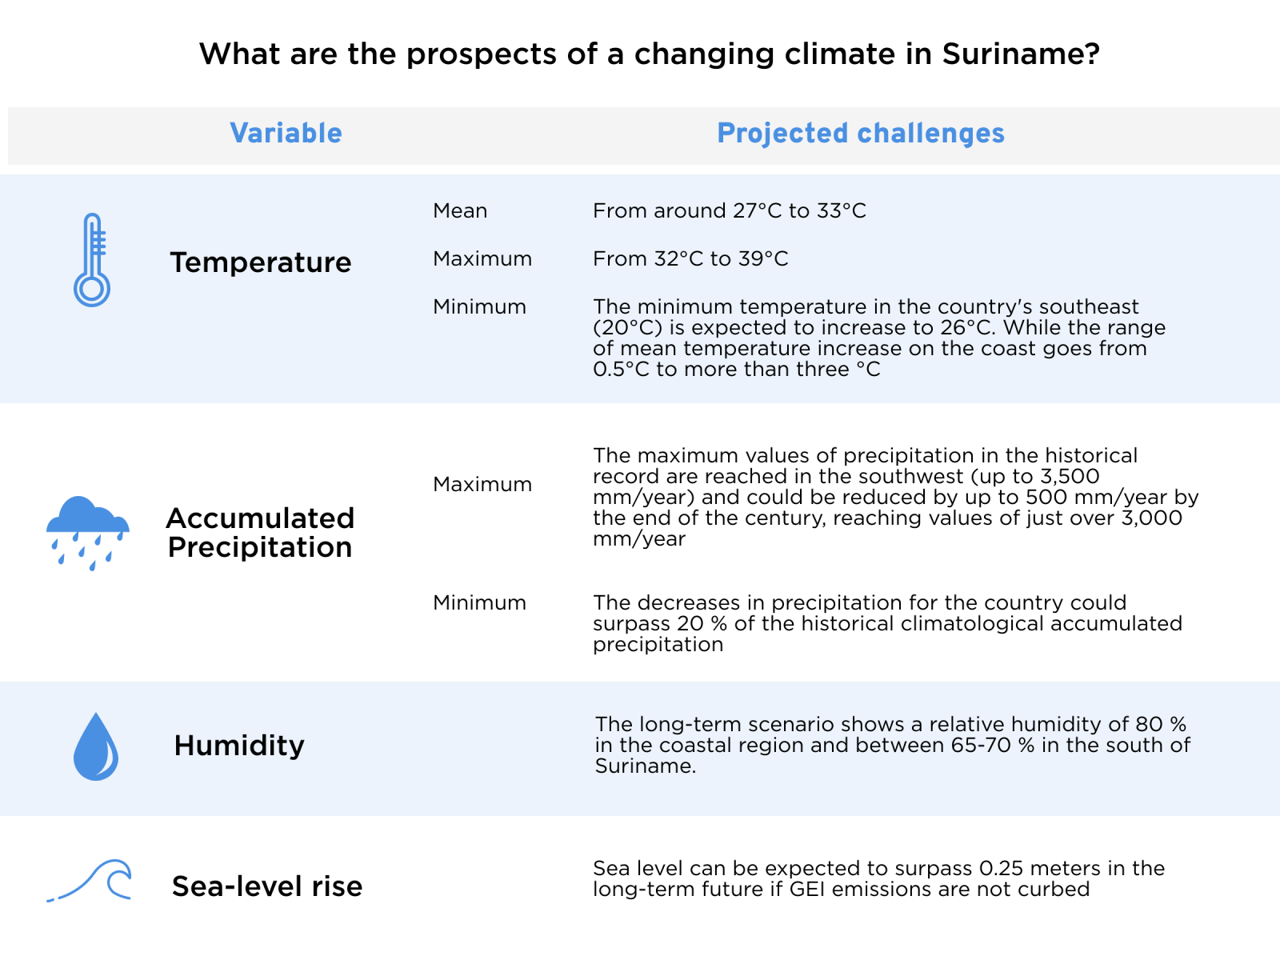Click the Temperature row label
Screen dimensions: 1280x960
pyautogui.click(x=261, y=262)
